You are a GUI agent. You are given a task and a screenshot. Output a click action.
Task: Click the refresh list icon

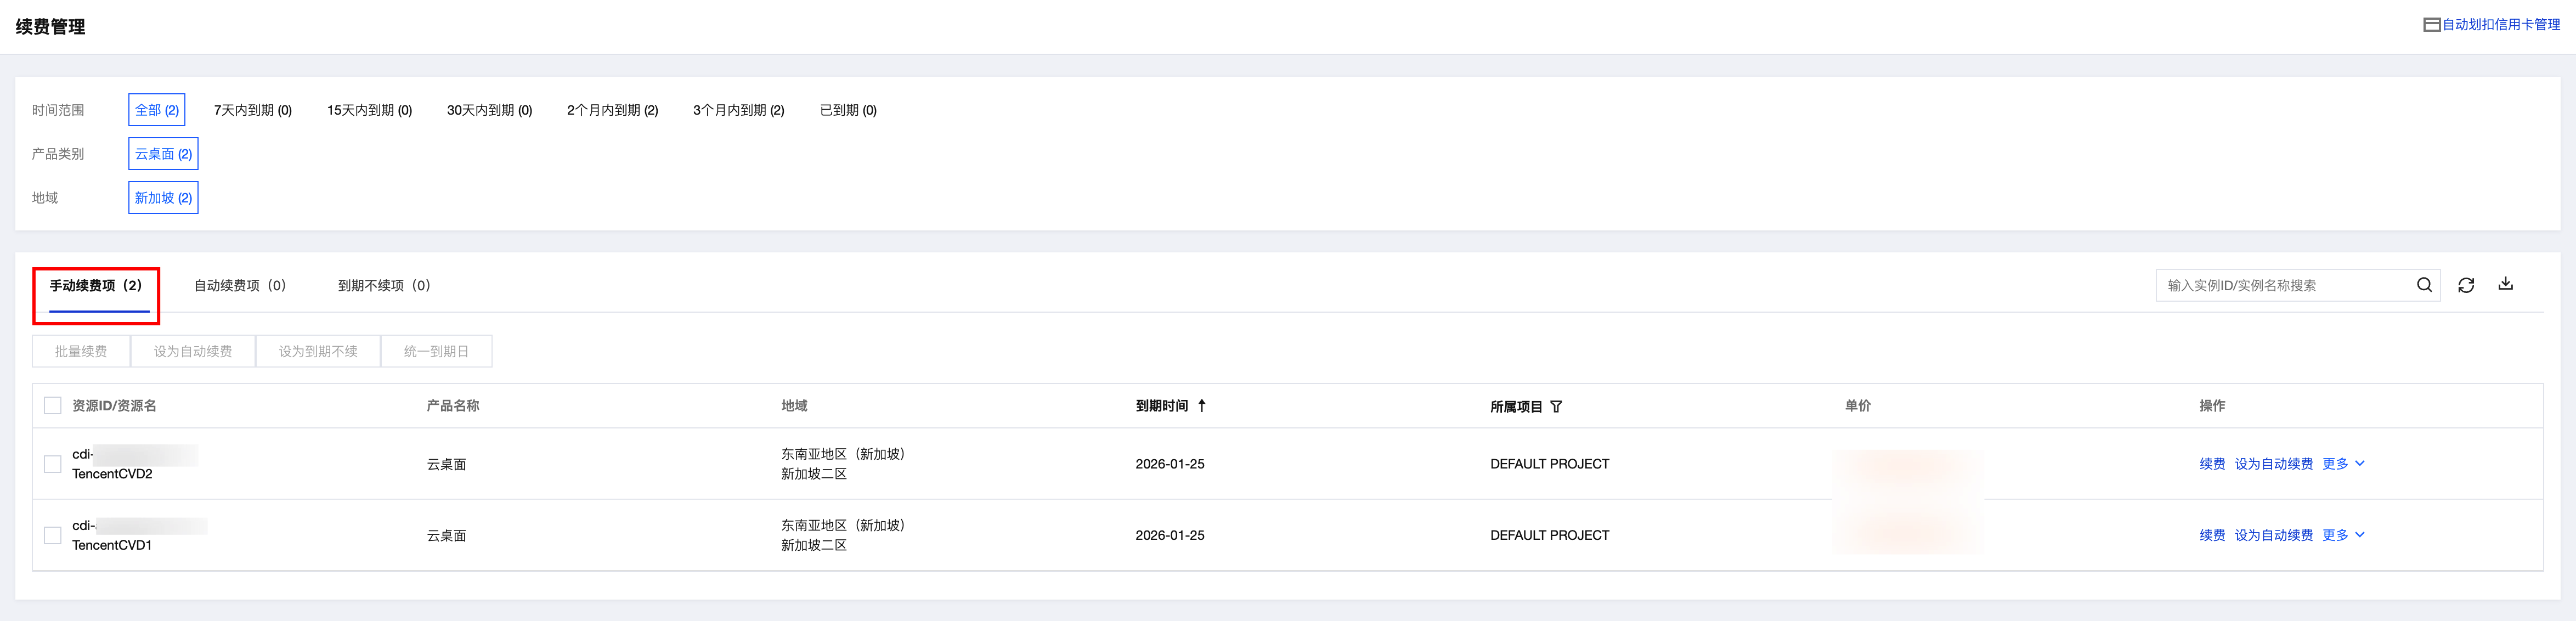pos(2466,285)
